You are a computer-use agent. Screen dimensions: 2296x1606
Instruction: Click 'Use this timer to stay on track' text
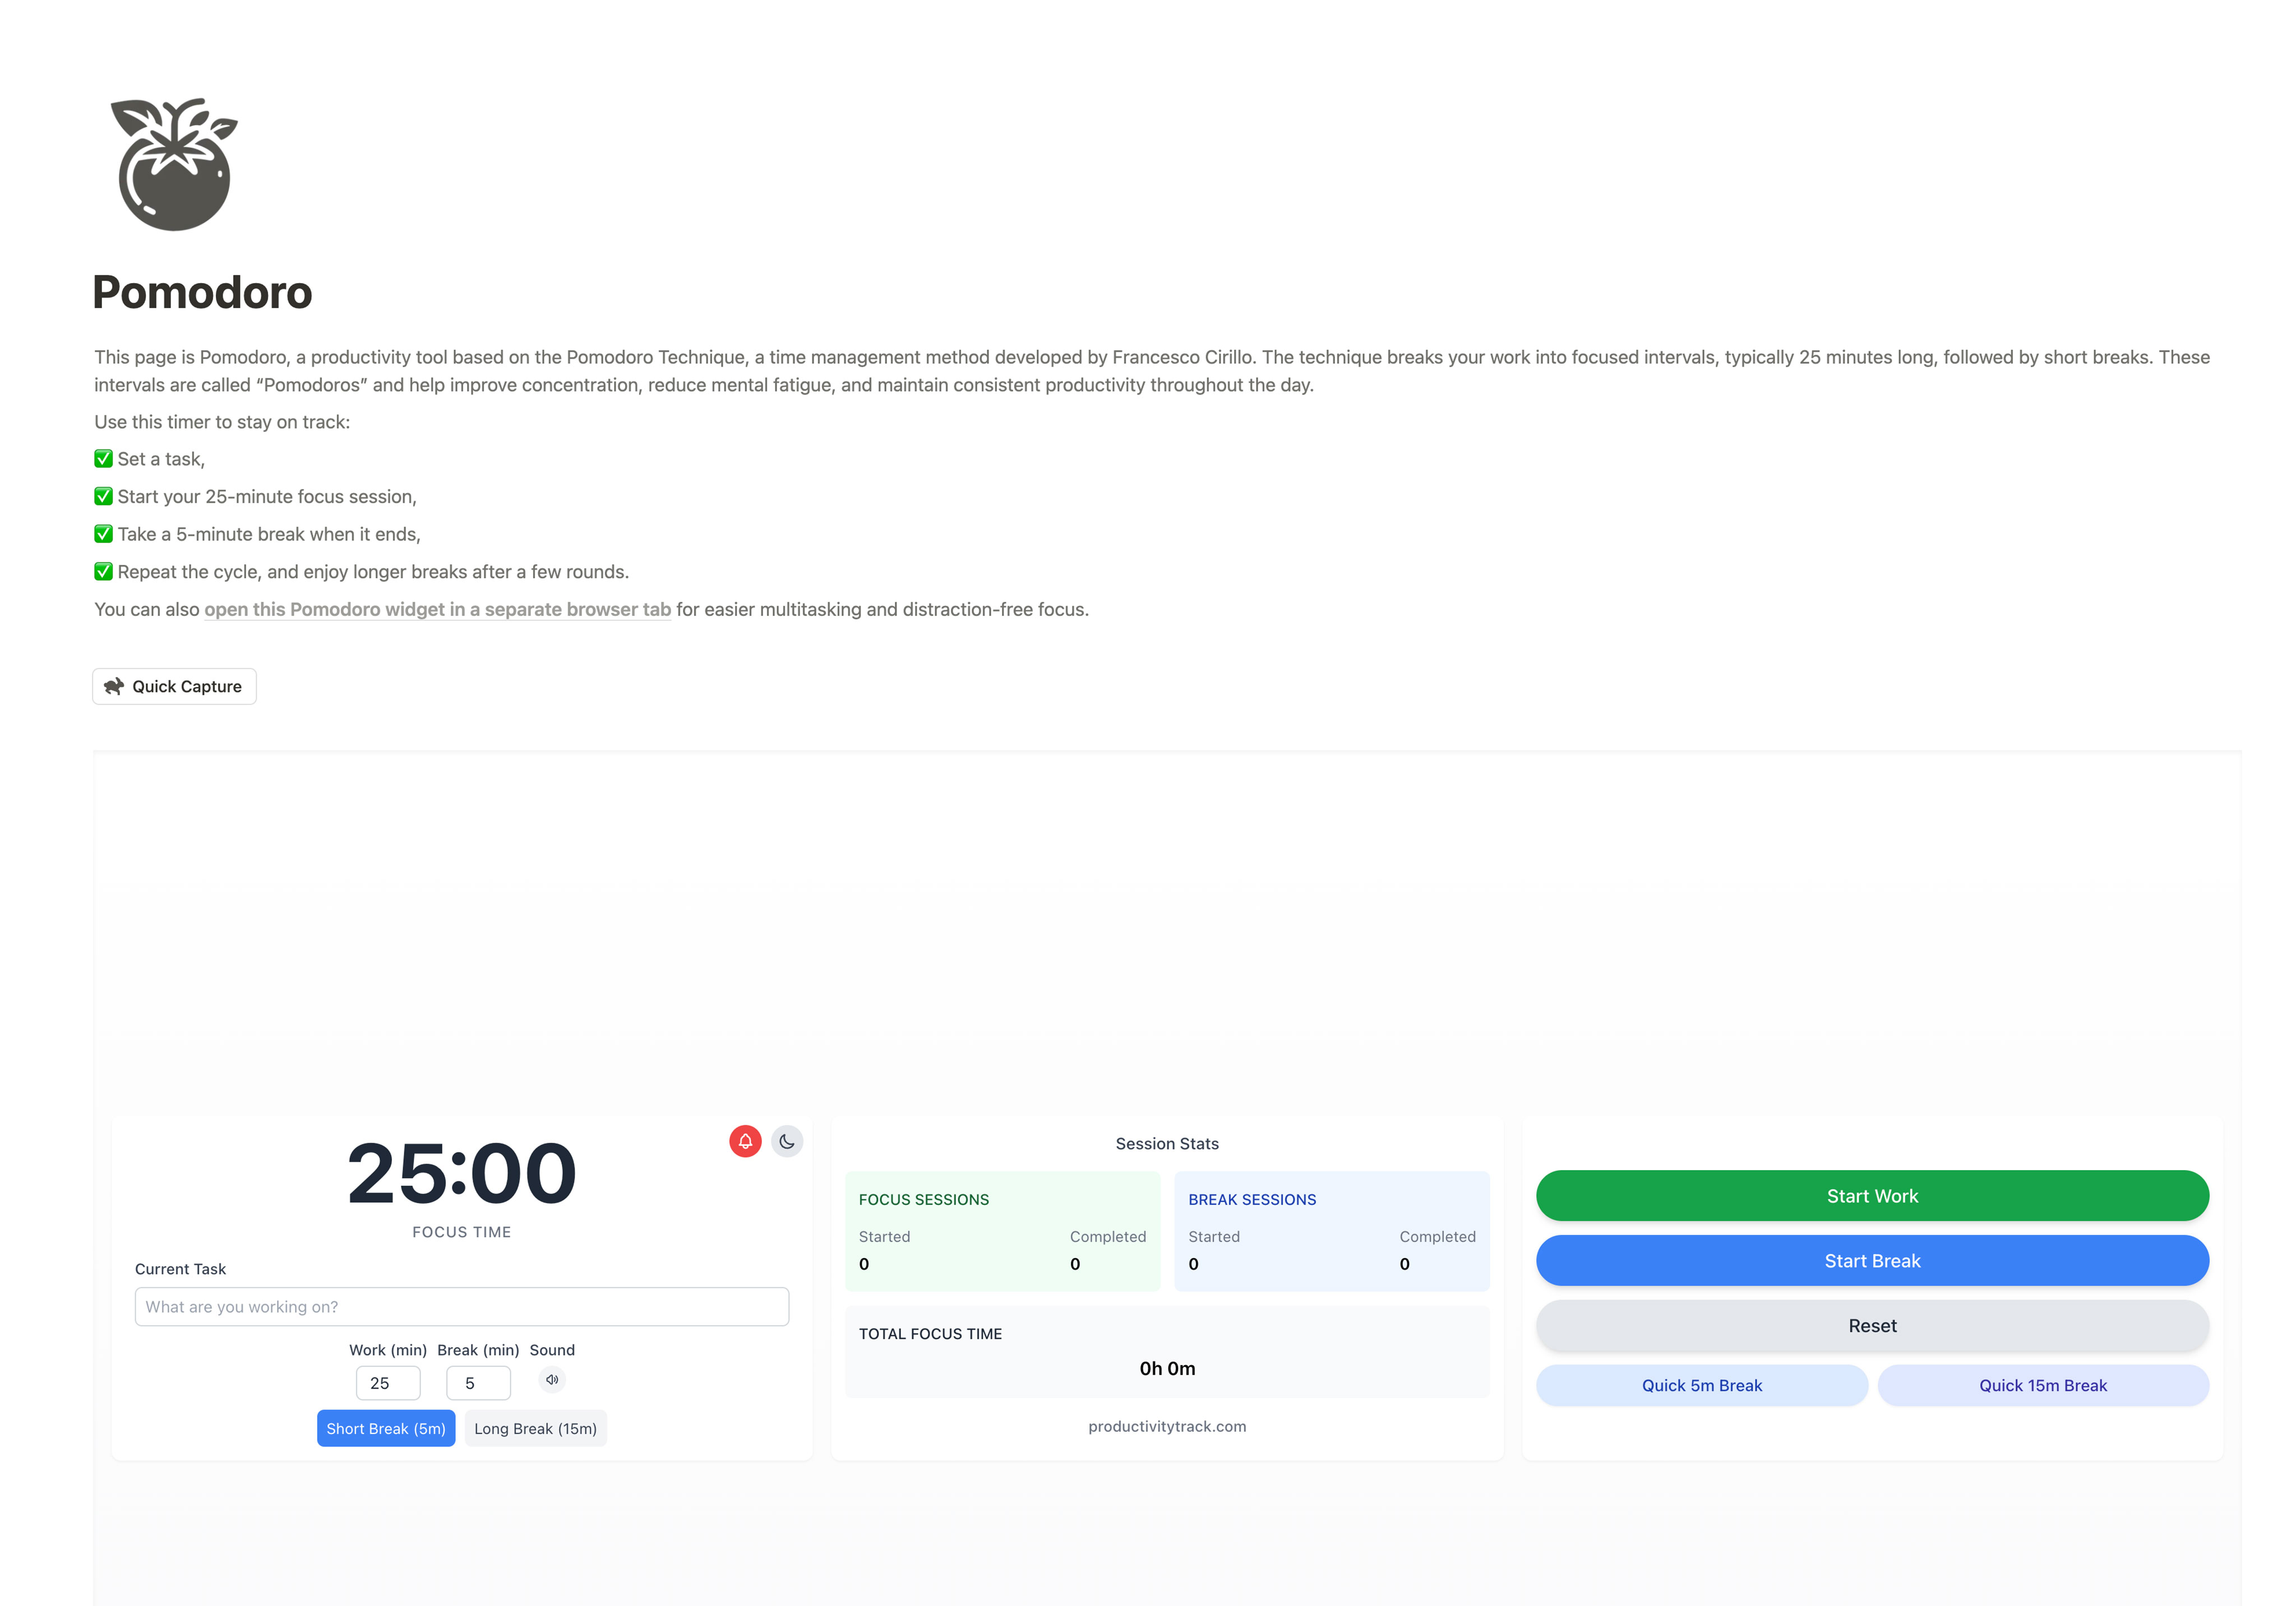pyautogui.click(x=222, y=422)
